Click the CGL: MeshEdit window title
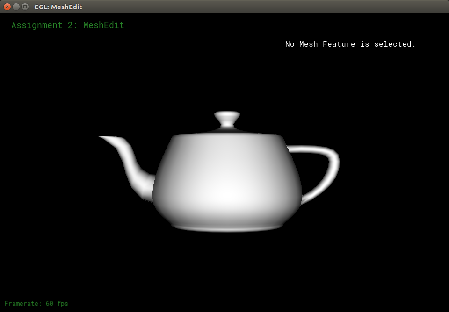Viewport: 449px width, 312px height. 58,7
